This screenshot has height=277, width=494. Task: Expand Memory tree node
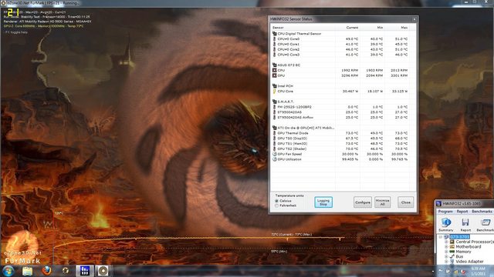click(x=446, y=252)
